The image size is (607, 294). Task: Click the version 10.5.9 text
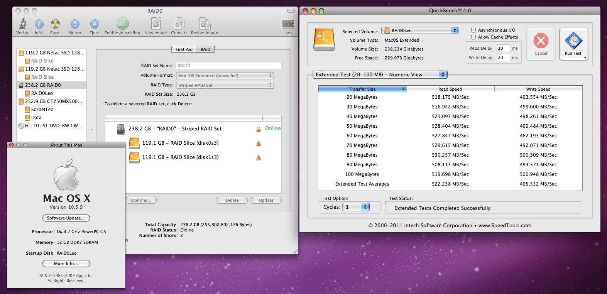pos(66,207)
